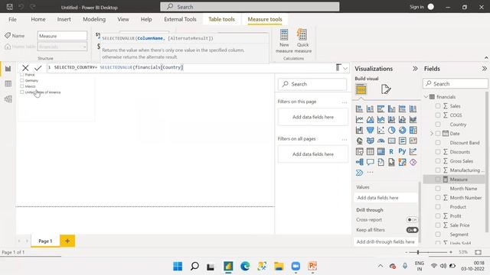Screen dimensions: 490x275
Task: Check the Mexico slicer option
Action: click(22, 86)
